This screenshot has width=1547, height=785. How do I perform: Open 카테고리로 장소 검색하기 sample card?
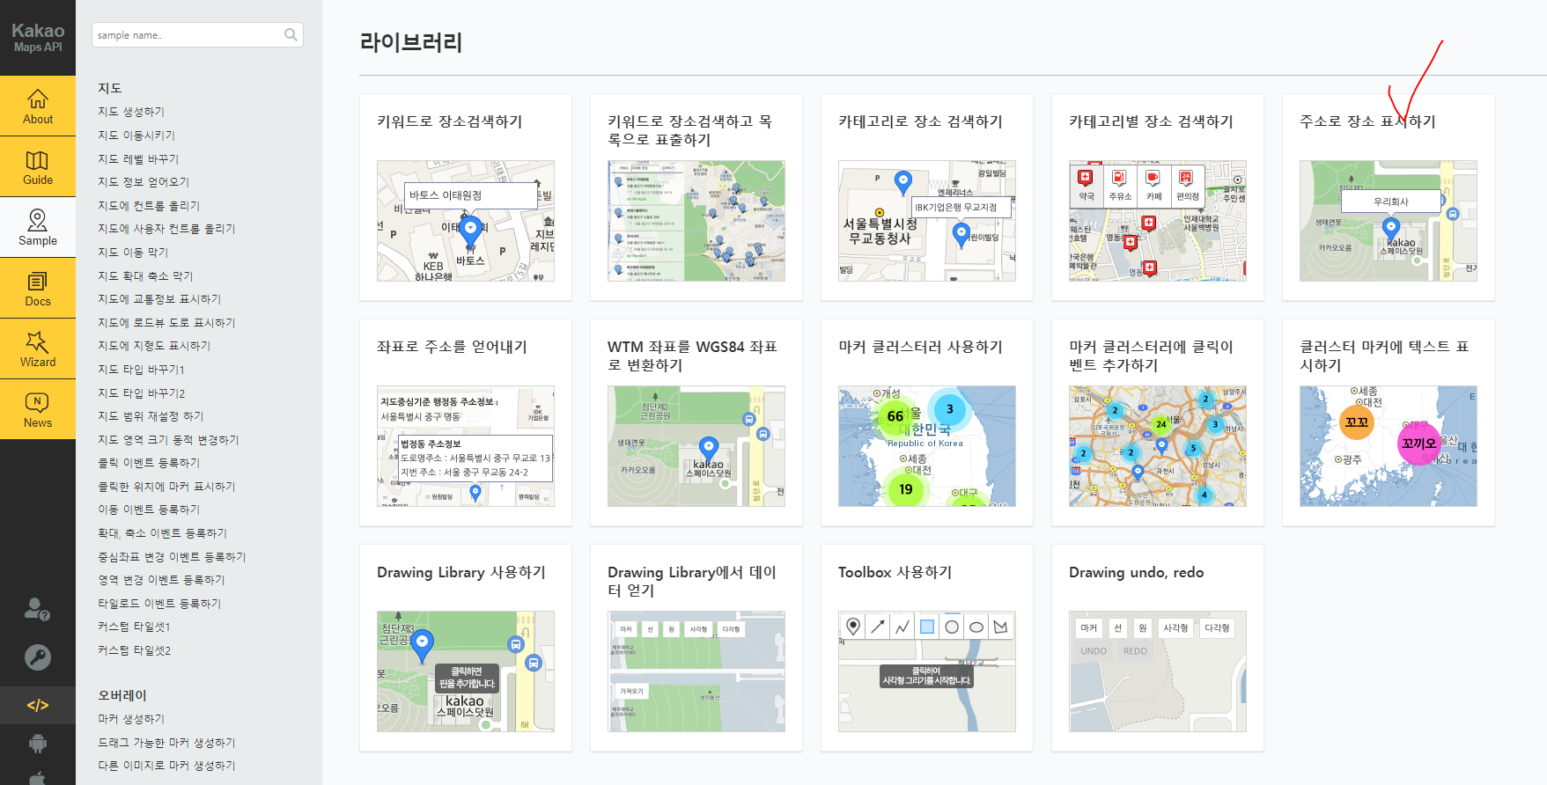click(927, 197)
